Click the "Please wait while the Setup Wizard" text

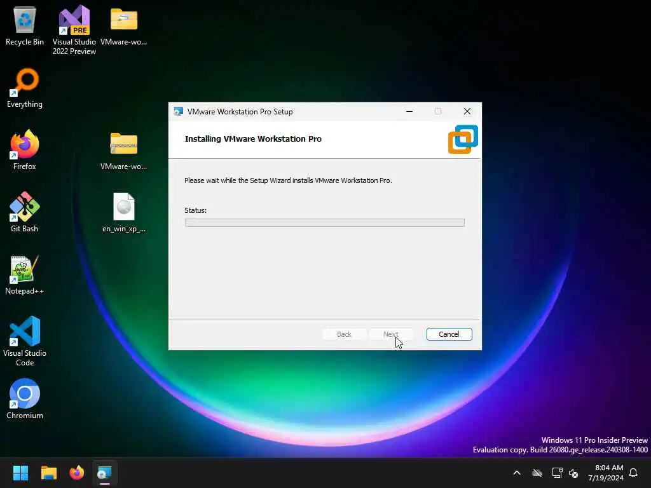[288, 180]
